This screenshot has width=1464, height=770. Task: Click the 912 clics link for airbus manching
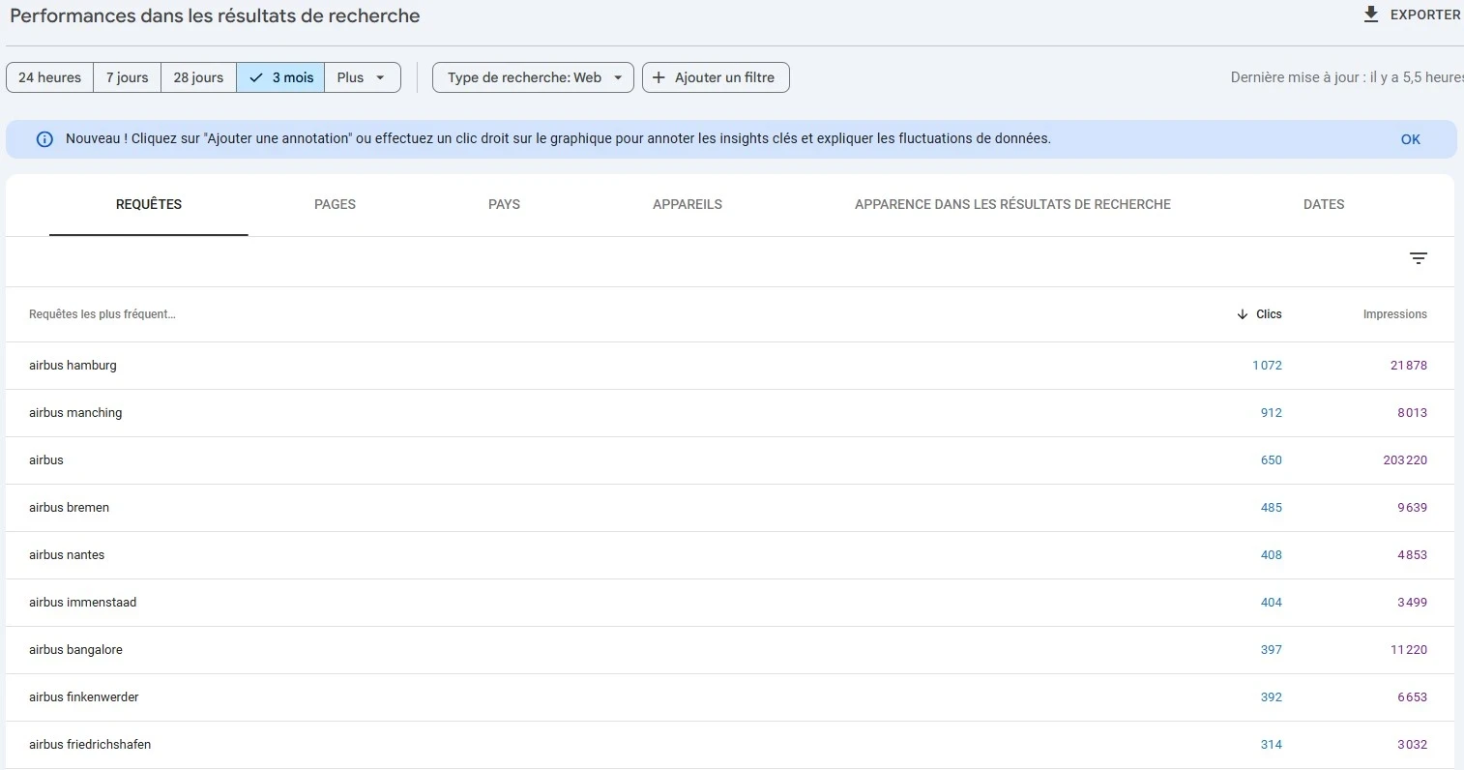(1270, 412)
